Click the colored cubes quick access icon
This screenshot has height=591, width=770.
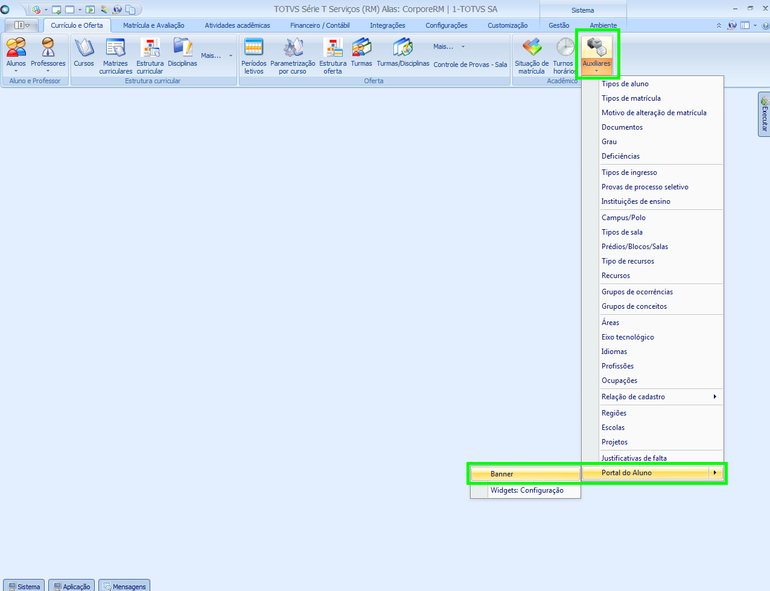tap(36, 10)
